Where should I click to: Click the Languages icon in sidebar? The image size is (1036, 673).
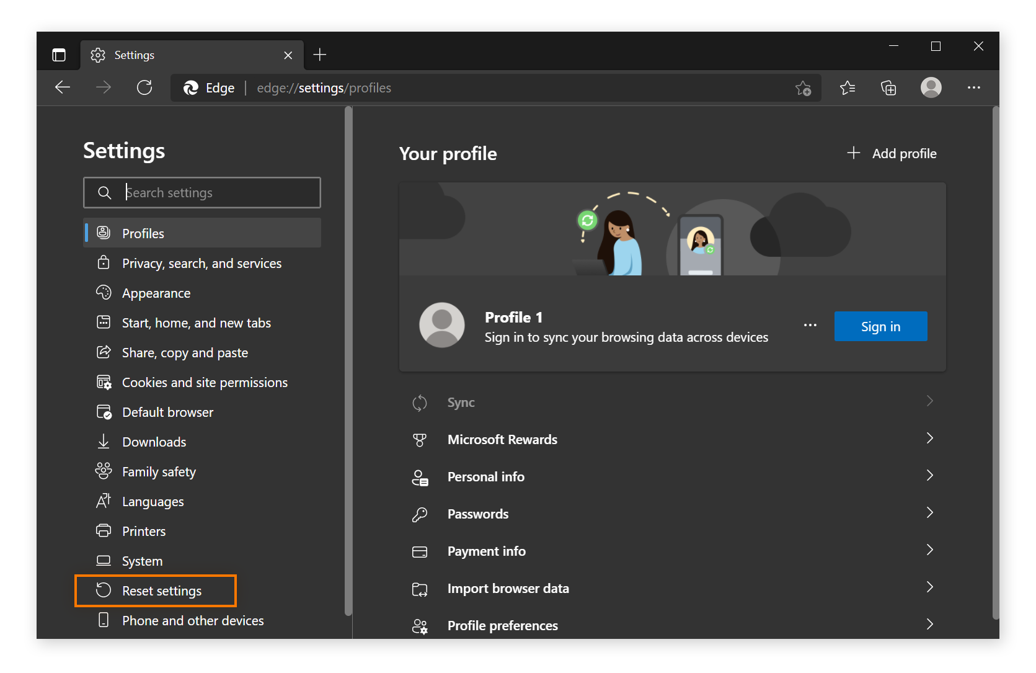coord(104,501)
